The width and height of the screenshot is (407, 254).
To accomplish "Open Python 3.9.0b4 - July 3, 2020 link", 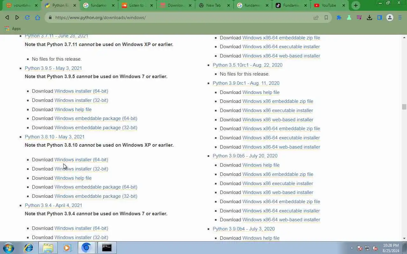I will click(x=244, y=229).
